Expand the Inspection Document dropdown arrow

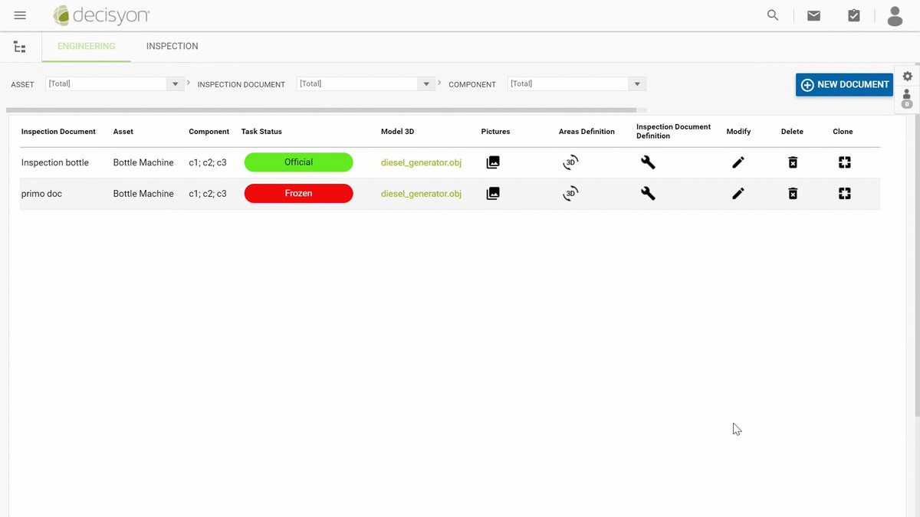[427, 84]
